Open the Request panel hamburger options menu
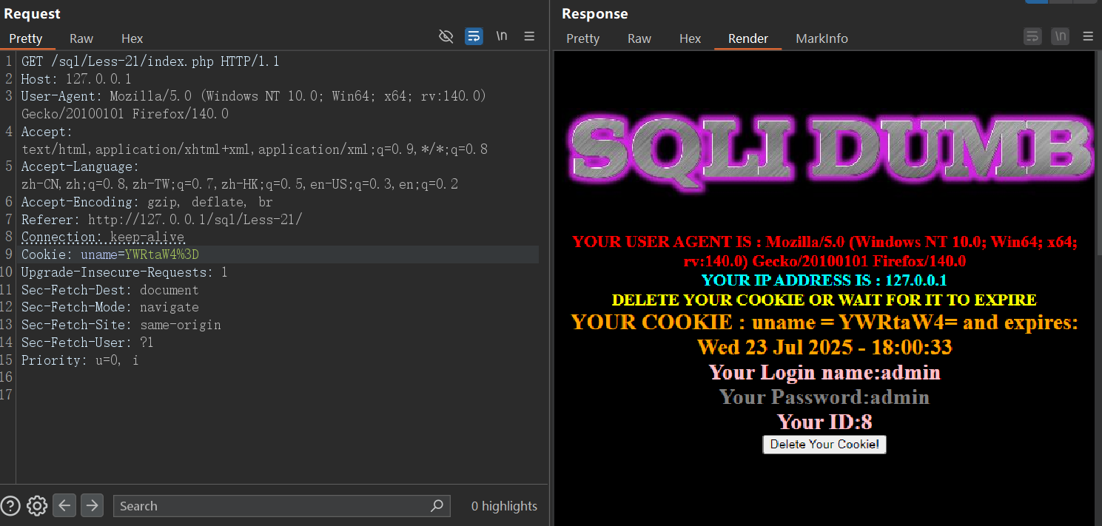This screenshot has width=1102, height=526. click(529, 36)
